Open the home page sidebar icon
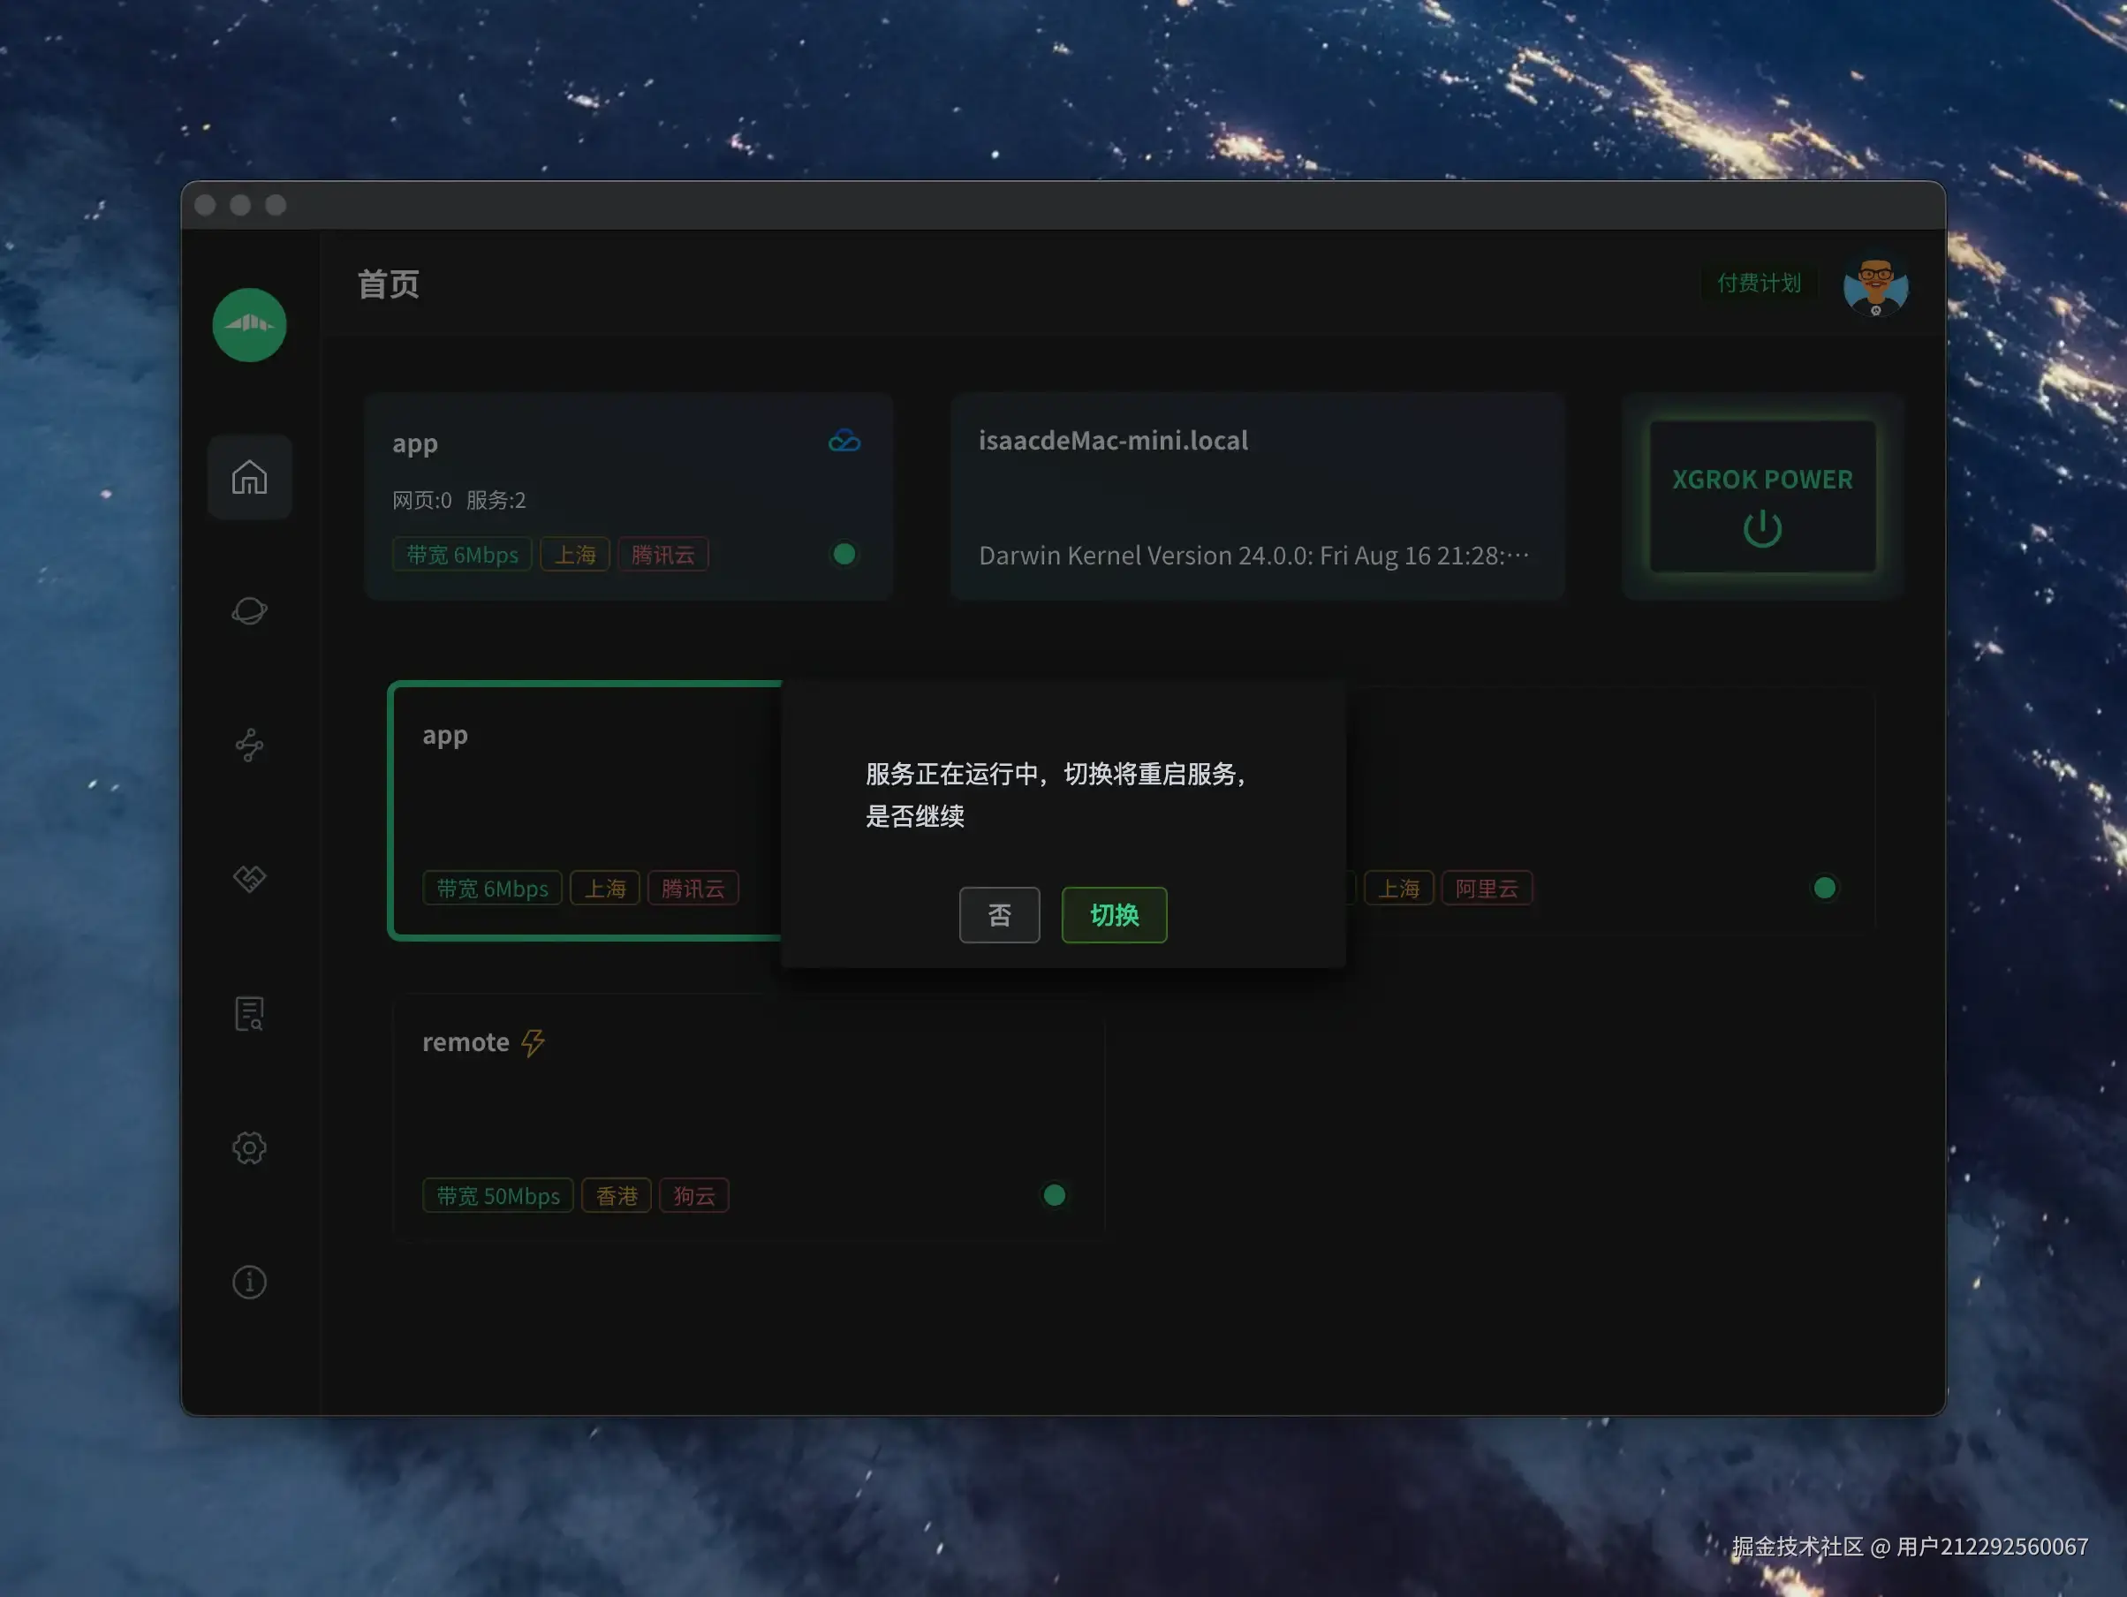Viewport: 2127px width, 1597px height. click(249, 477)
